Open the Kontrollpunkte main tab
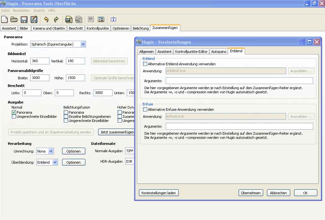The width and height of the screenshot is (325, 220). click(x=98, y=28)
